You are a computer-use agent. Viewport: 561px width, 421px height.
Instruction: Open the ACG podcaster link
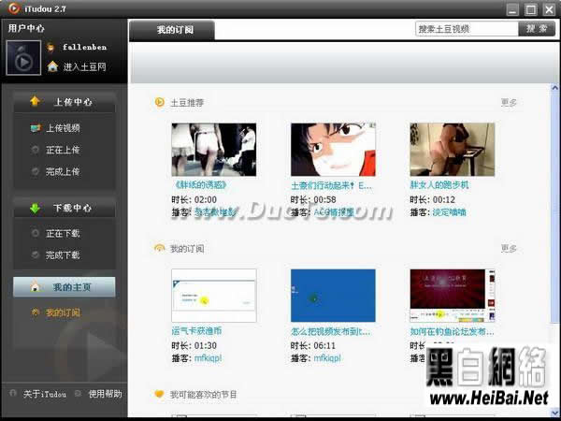[x=334, y=212]
